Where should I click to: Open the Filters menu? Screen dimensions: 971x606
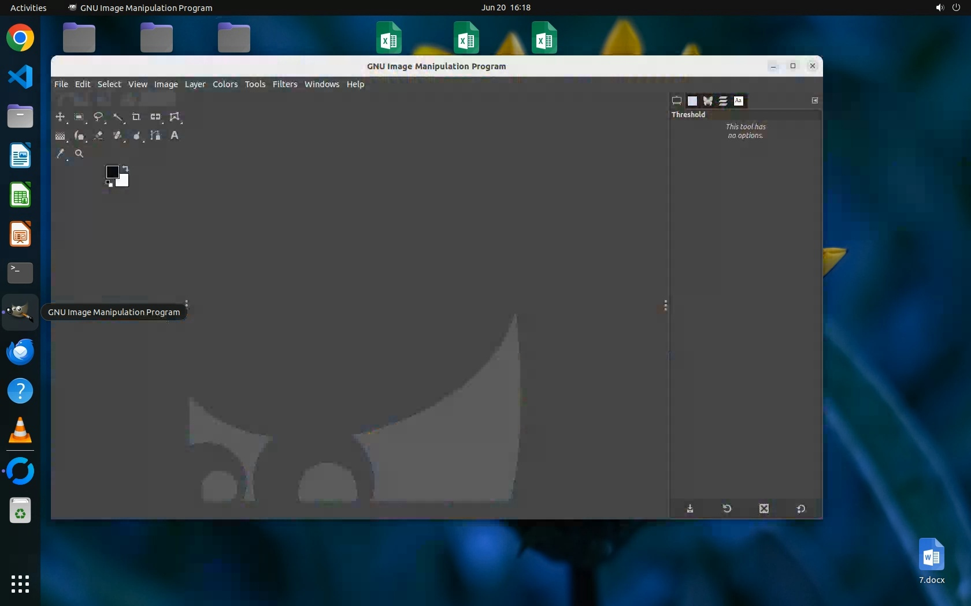pyautogui.click(x=284, y=84)
